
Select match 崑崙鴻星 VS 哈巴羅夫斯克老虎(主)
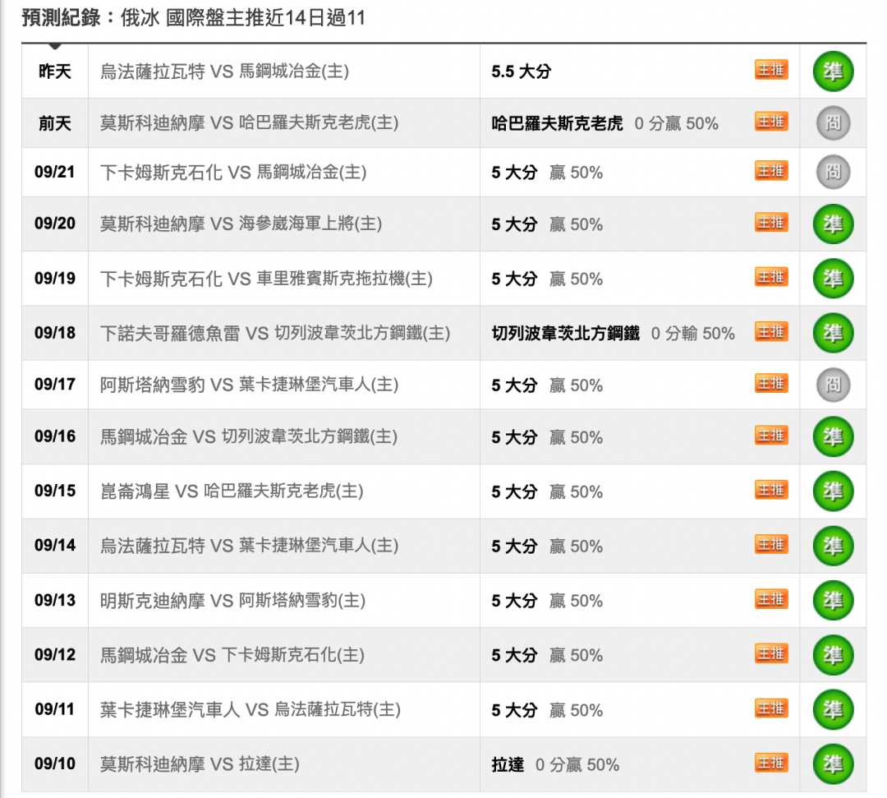tap(232, 491)
